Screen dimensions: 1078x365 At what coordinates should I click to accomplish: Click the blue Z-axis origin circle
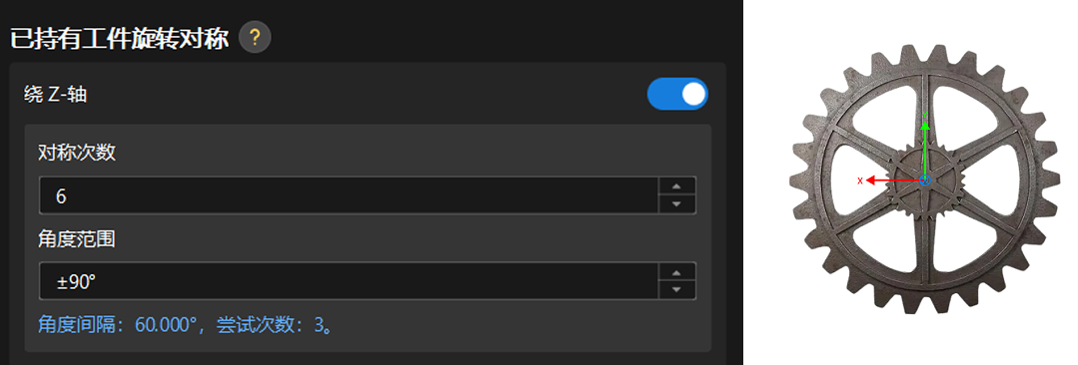tap(925, 181)
